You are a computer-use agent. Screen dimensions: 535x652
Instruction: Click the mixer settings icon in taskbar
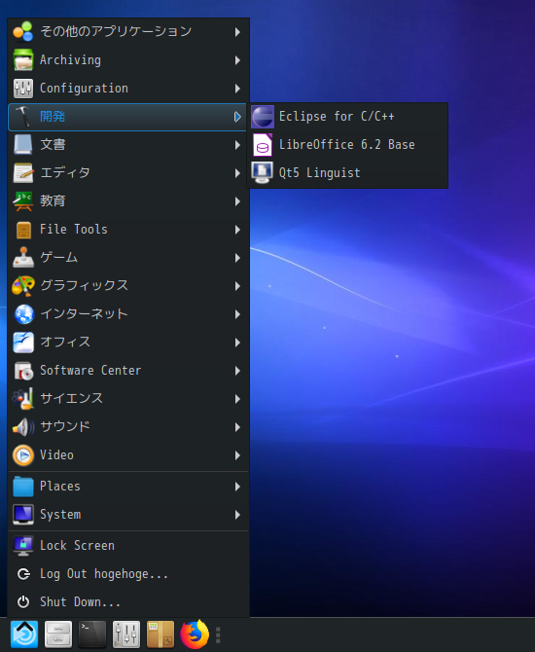coord(125,634)
